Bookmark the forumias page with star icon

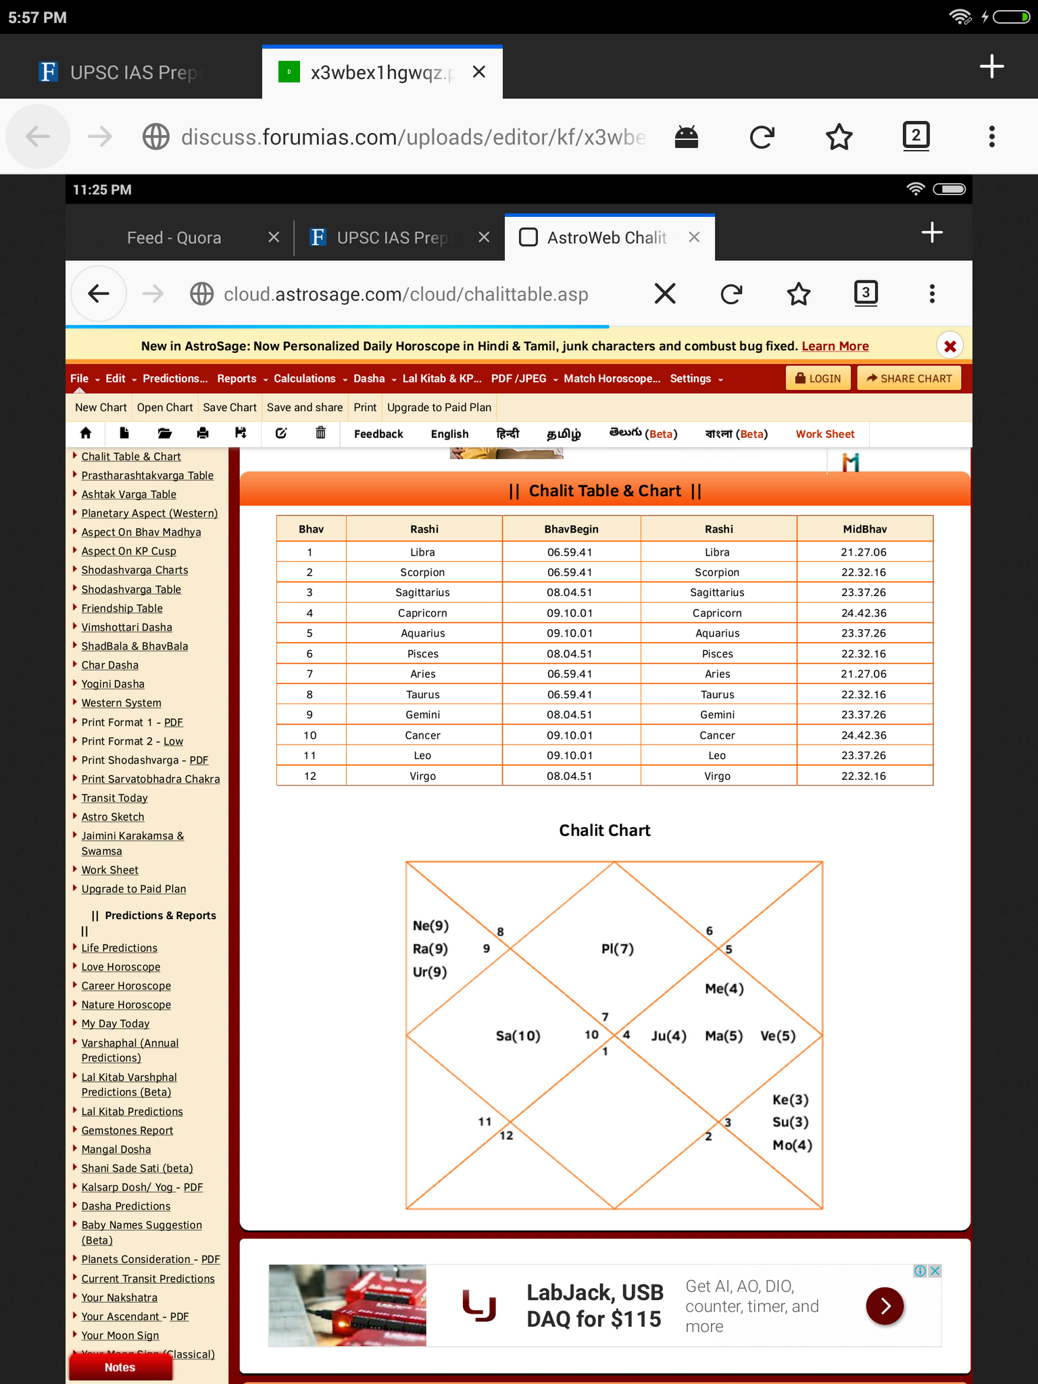click(x=839, y=137)
